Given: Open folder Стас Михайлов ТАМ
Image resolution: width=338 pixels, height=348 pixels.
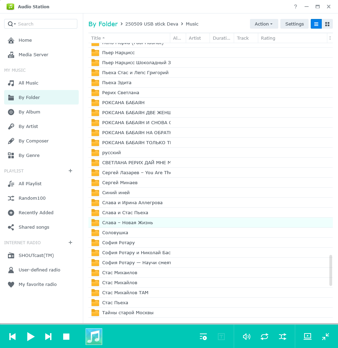Looking at the screenshot, I should 211,293.
